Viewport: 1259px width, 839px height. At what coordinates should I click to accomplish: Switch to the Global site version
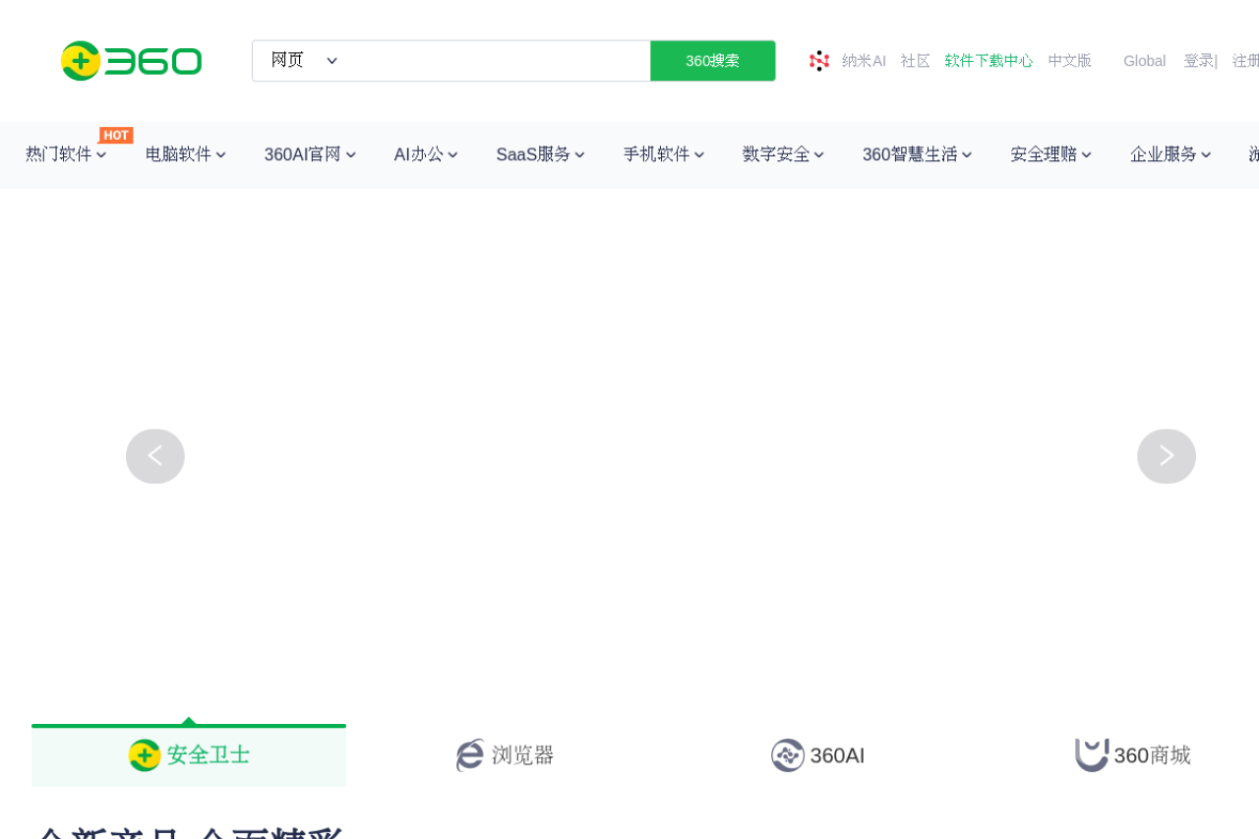click(x=1144, y=61)
